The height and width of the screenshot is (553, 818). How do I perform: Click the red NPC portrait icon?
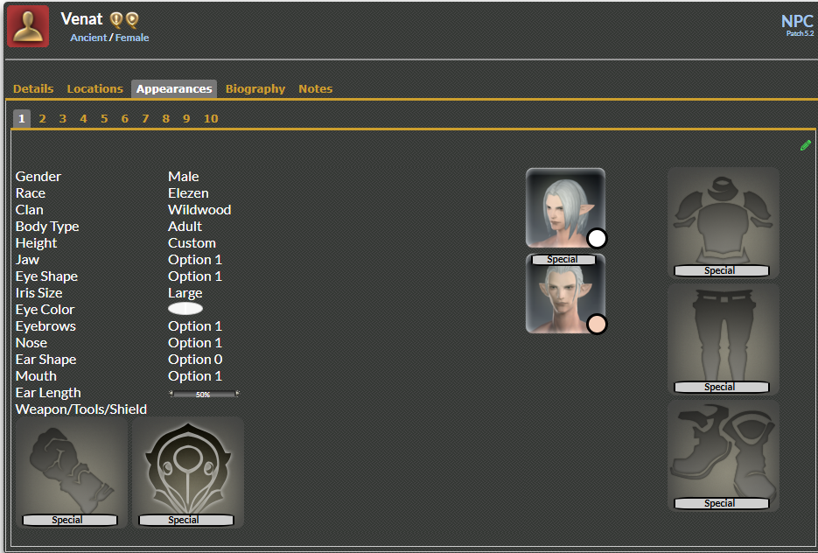(x=28, y=26)
